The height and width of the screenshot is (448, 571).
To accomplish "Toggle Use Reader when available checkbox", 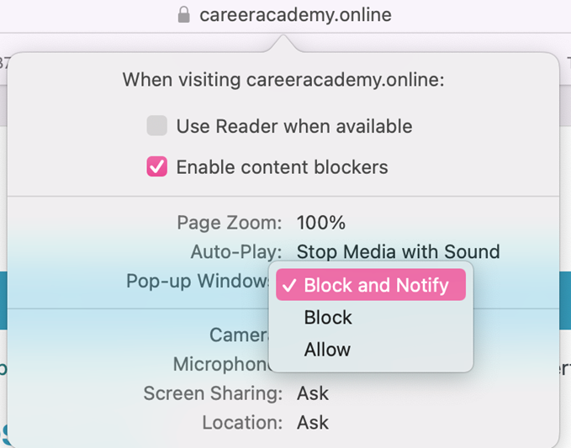I will pyautogui.click(x=157, y=125).
